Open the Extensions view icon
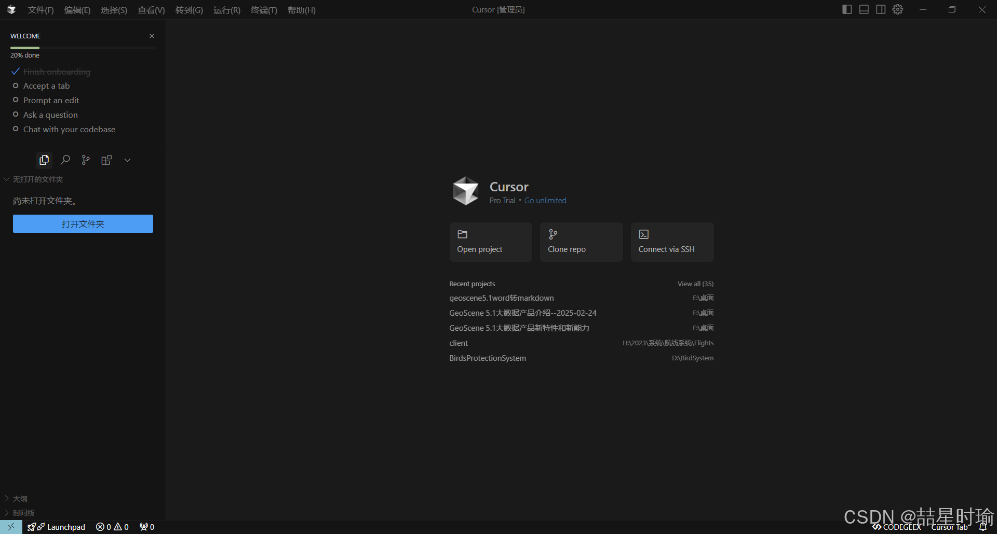The width and height of the screenshot is (997, 534). pyautogui.click(x=106, y=160)
